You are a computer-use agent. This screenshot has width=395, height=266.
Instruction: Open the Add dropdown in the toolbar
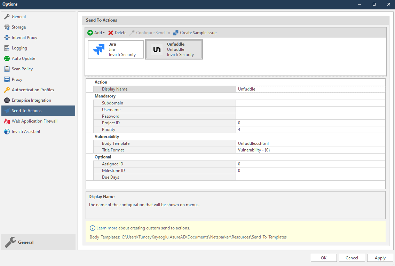click(x=96, y=32)
